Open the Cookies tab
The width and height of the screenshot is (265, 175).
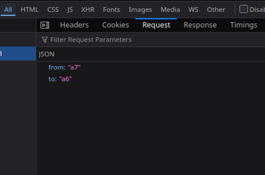click(x=115, y=25)
